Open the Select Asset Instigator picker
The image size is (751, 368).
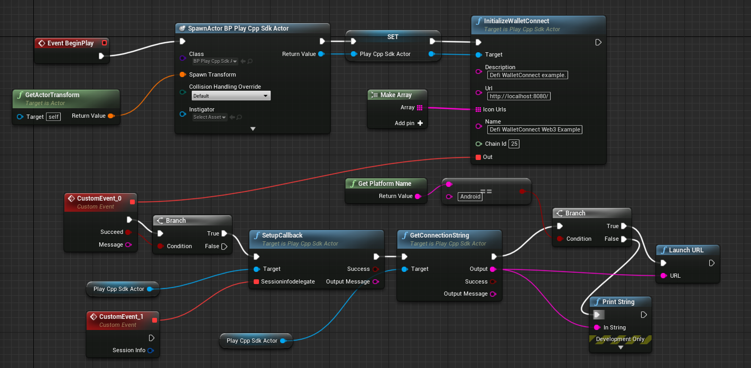[x=209, y=117]
